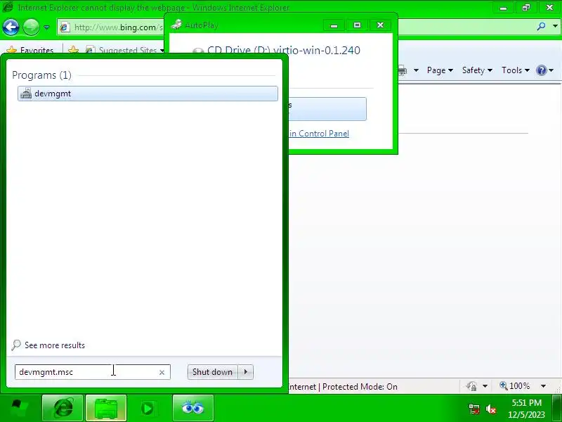This screenshot has width=562, height=422.
Task: Click the blue Help question mark icon
Action: tap(541, 70)
